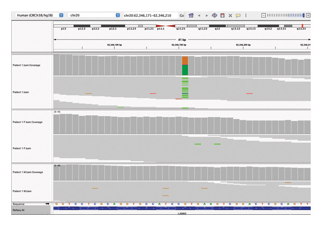This screenshot has height=226, width=322.
Task: Click the Home genome view icon
Action: (x=191, y=16)
